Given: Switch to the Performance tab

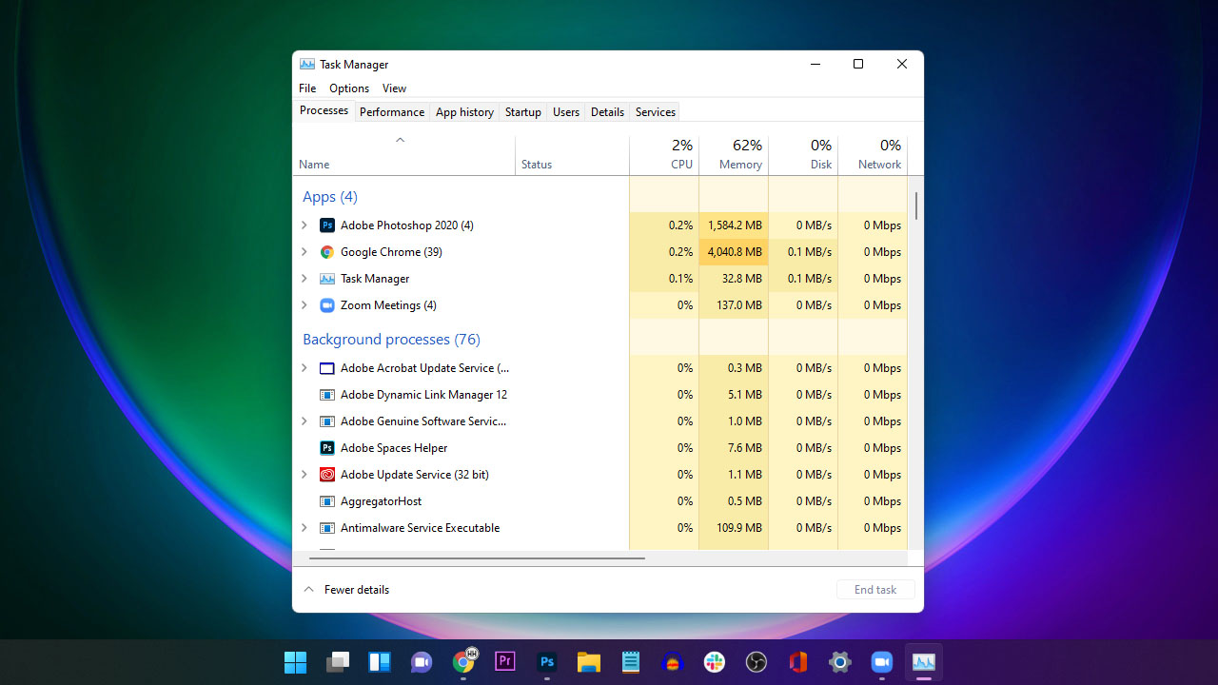Looking at the screenshot, I should click(391, 111).
